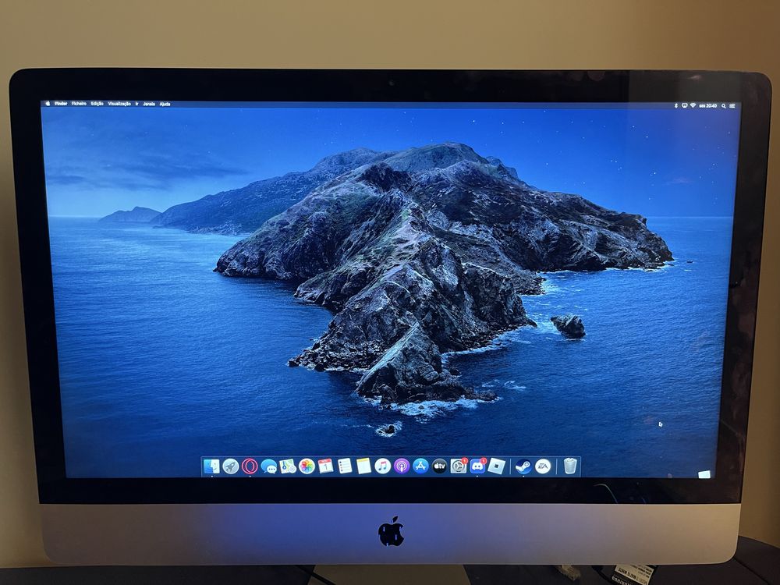The image size is (780, 585).
Task: Open Finder from the Dock
Action: coord(211,466)
